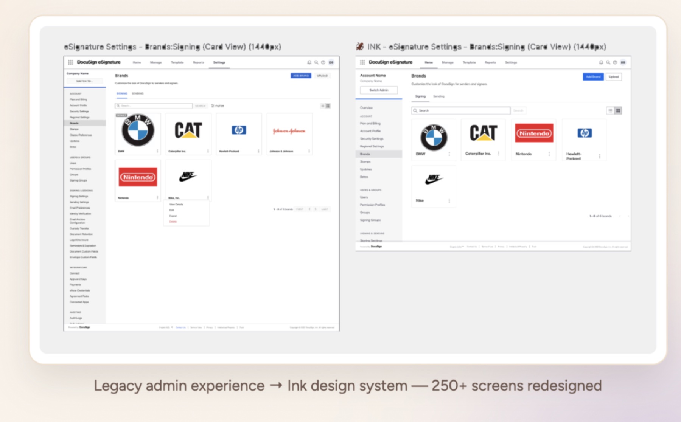Image resolution: width=681 pixels, height=422 pixels.
Task: Click the Add Brand button in the INK screen
Action: click(x=593, y=77)
